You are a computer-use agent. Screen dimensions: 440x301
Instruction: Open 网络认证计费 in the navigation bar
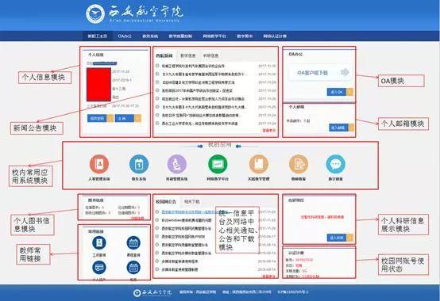(275, 36)
